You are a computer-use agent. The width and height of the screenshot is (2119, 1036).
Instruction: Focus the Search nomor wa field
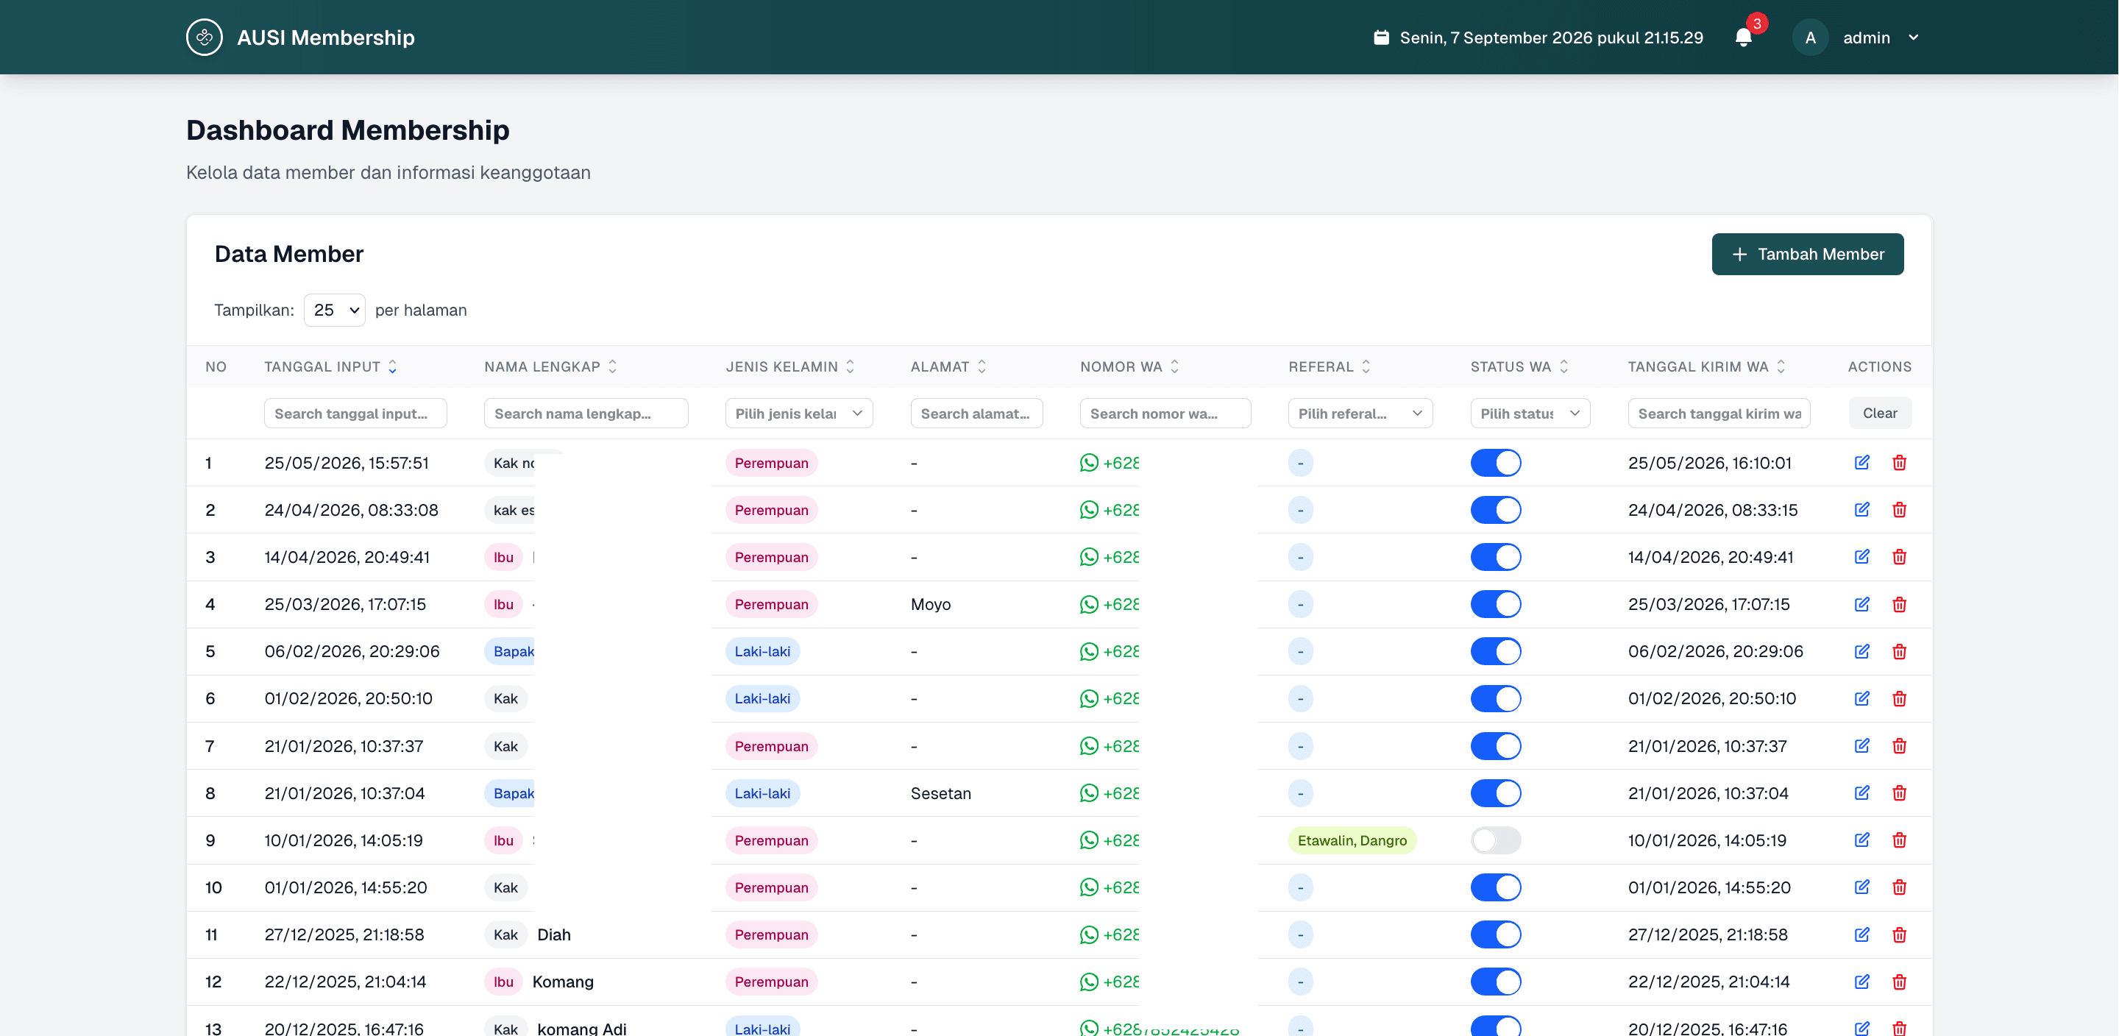tap(1165, 413)
